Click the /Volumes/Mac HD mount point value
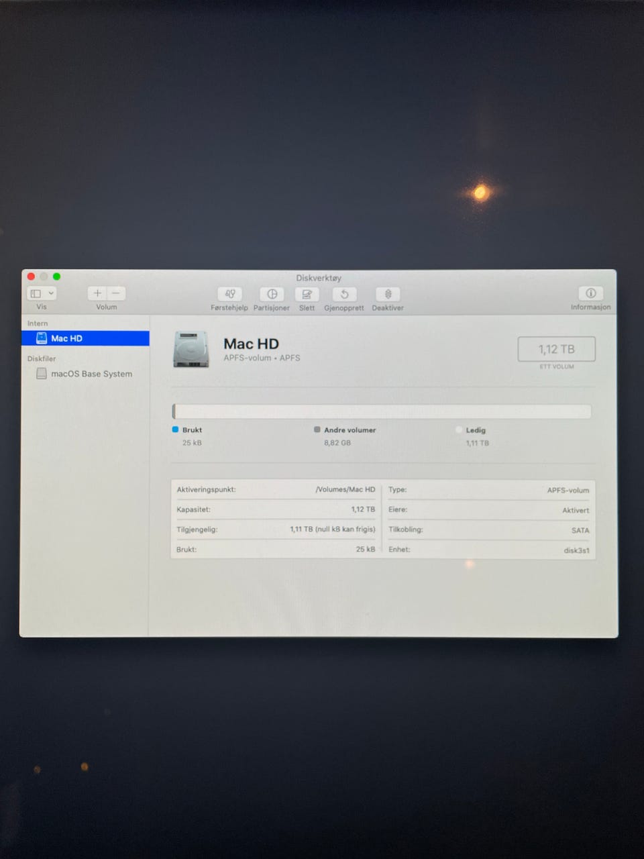Screen dimensions: 644x859 [345, 489]
